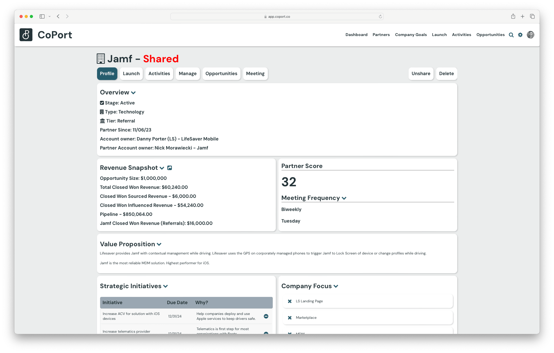554x353 pixels.
Task: Click the Account owner Danny Porter line
Action: [x=159, y=139]
